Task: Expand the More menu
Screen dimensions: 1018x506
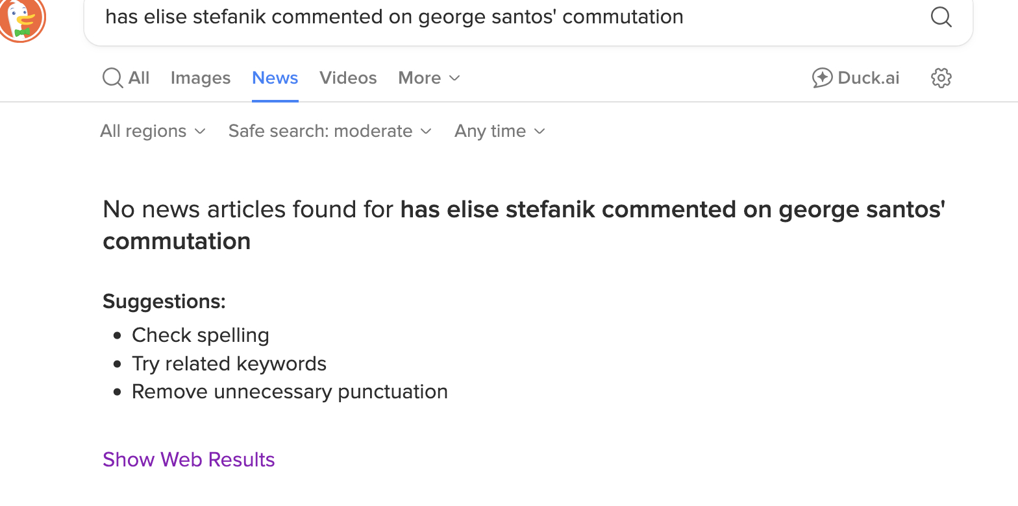Action: pyautogui.click(x=420, y=78)
